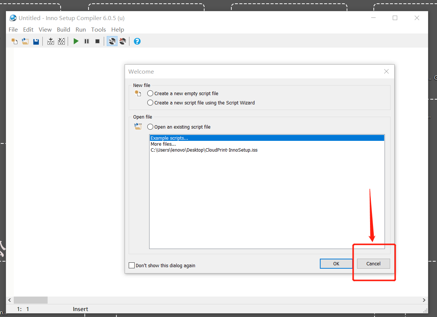Open the Help menu
Screen dimensions: 437x317
point(118,29)
